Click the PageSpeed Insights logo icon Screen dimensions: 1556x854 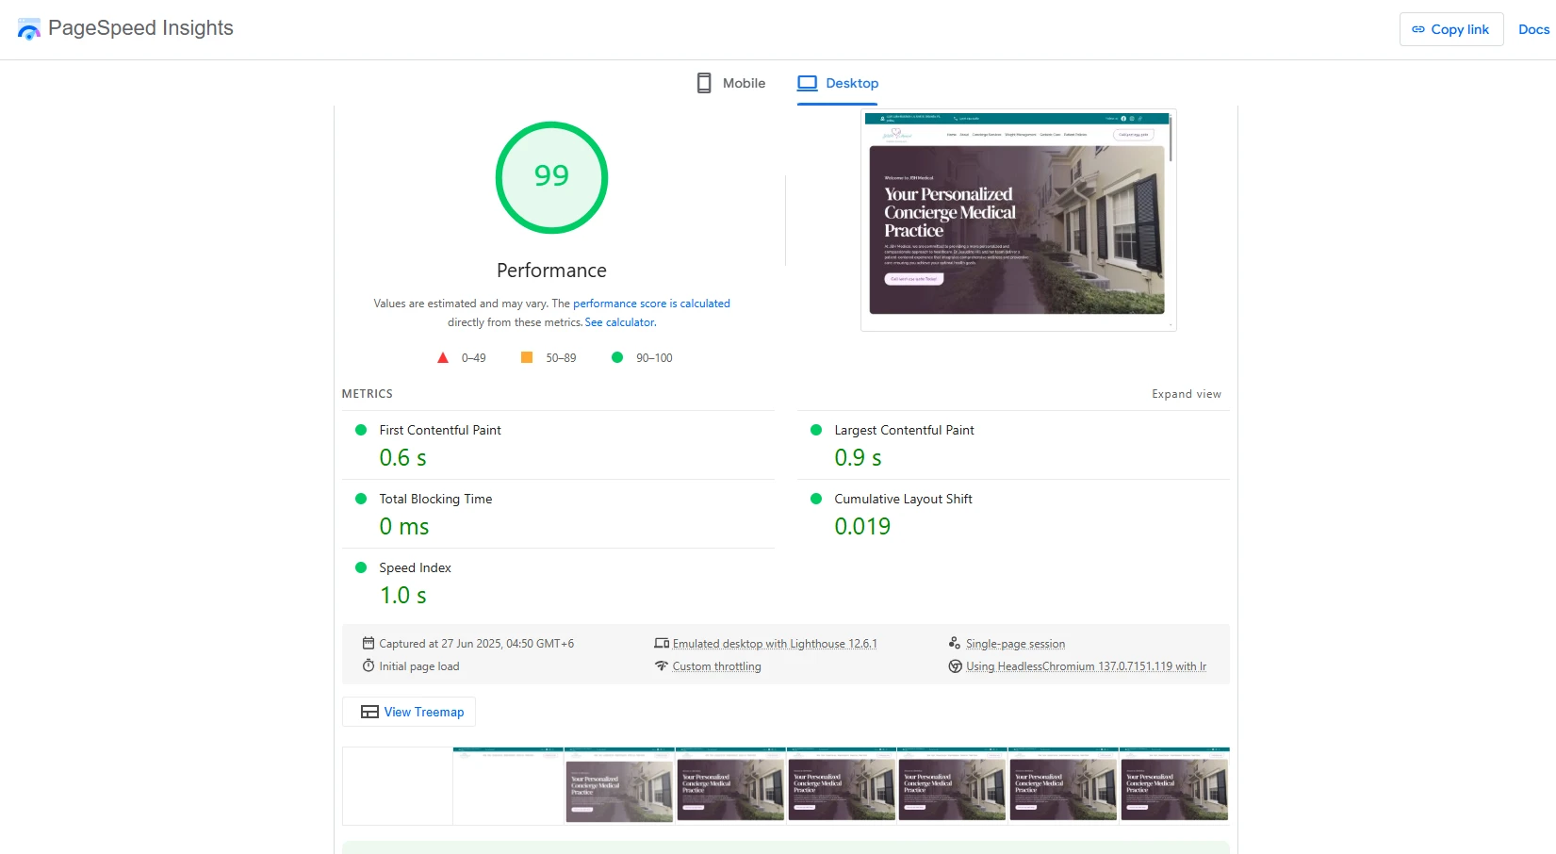click(29, 28)
